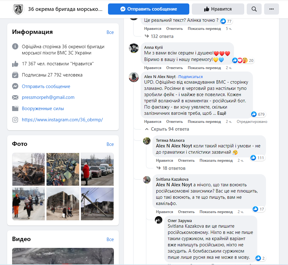Click the Нравится button in the page header
Image resolution: width=288 pixels, height=265 pixels.
[218, 9]
